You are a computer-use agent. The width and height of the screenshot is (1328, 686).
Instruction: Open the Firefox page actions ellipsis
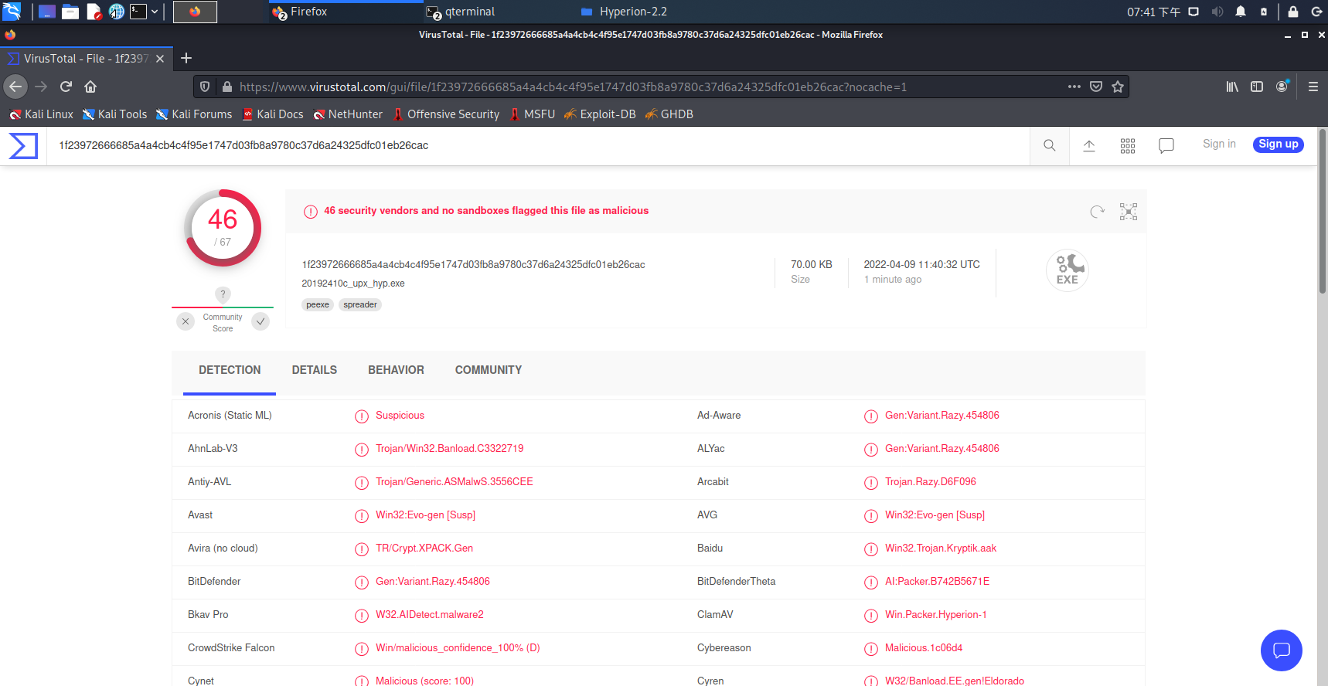(1074, 87)
